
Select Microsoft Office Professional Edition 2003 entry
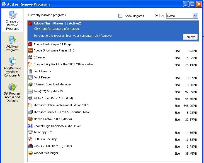(61, 105)
